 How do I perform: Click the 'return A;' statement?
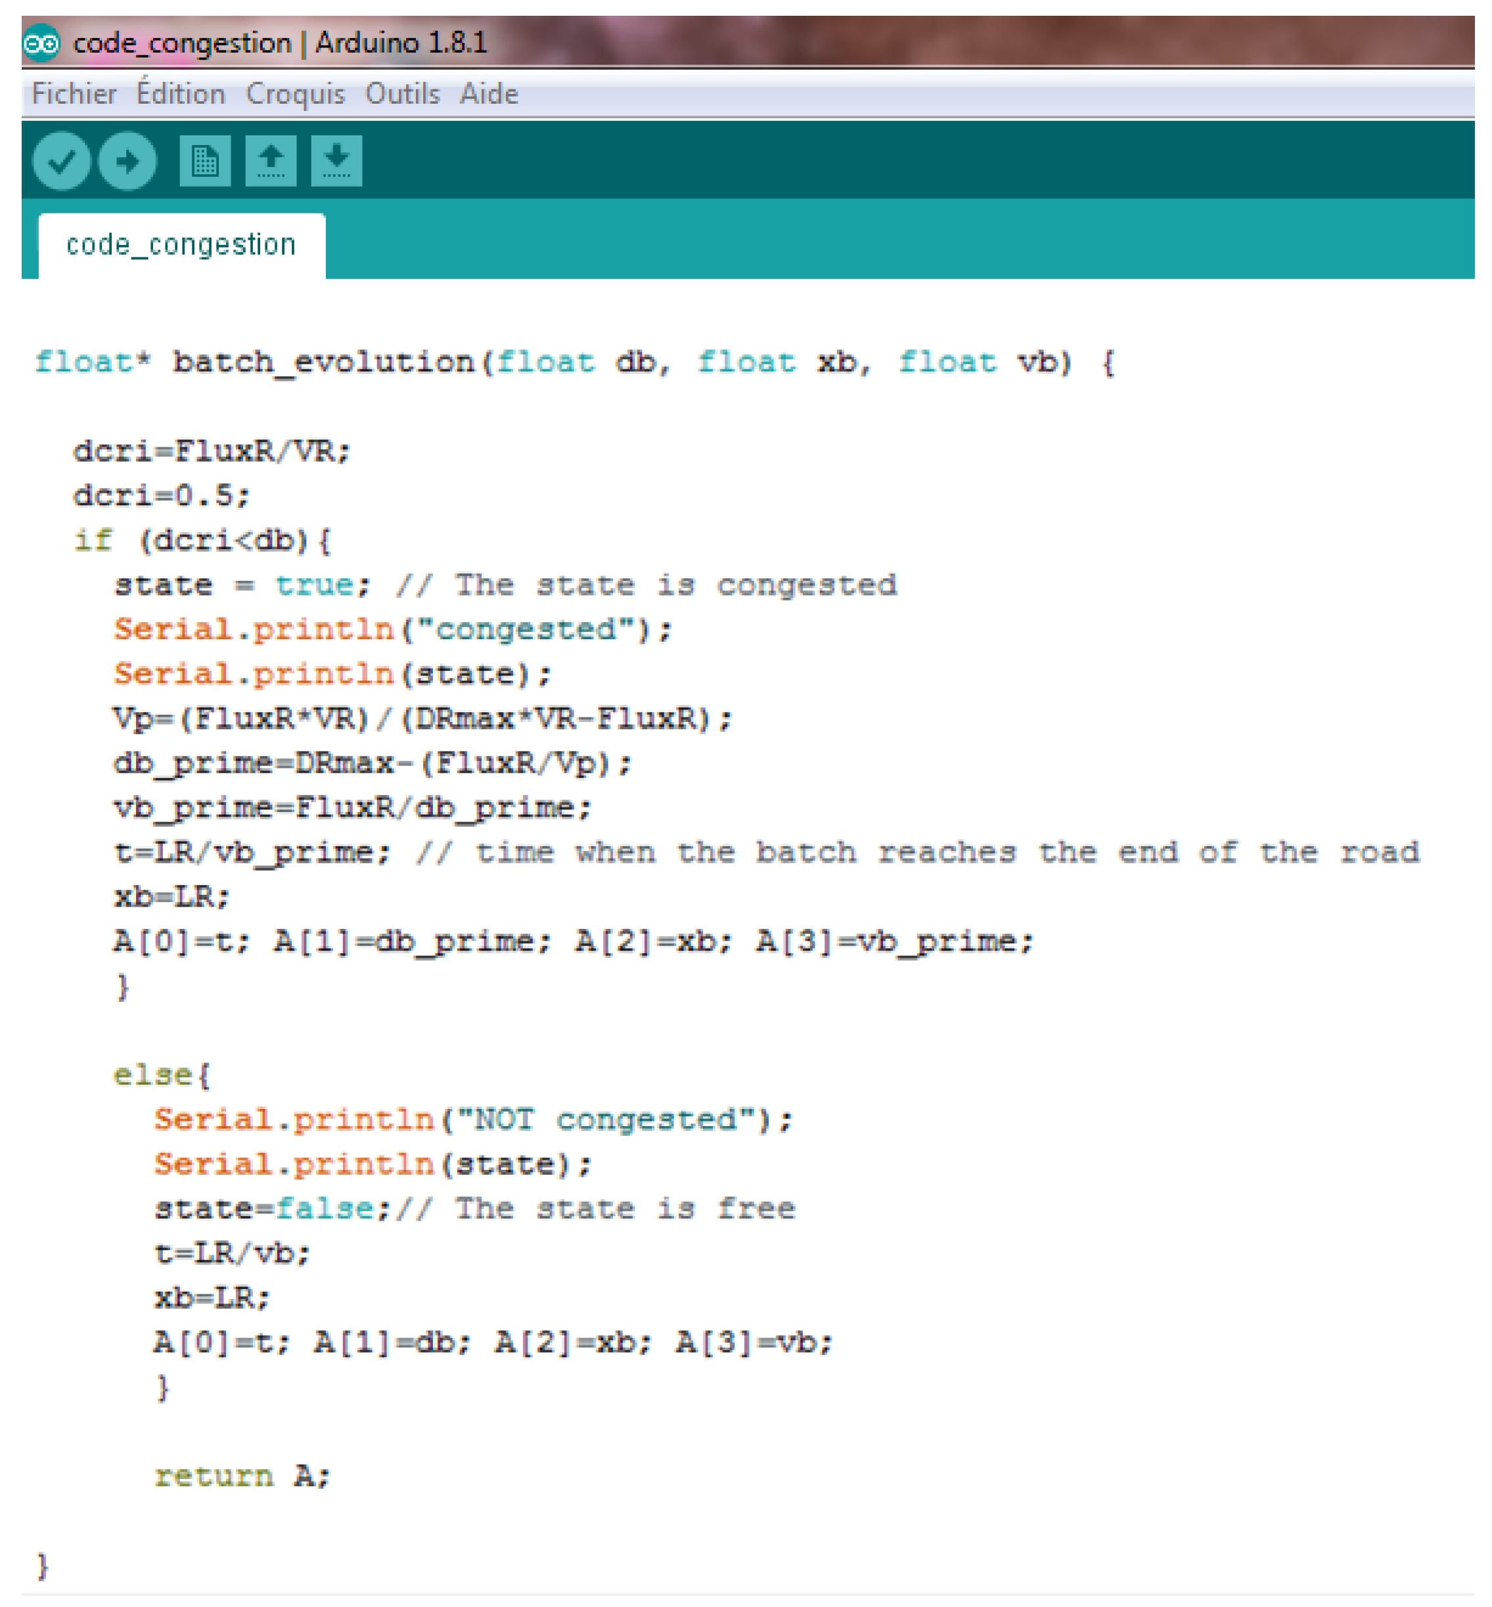[242, 1477]
